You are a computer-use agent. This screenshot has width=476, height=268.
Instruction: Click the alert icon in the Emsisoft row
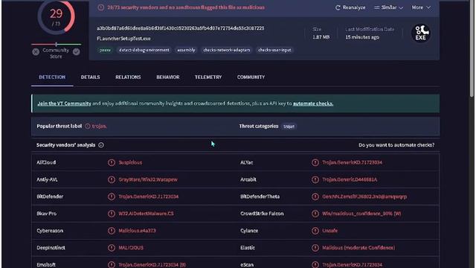(112, 265)
